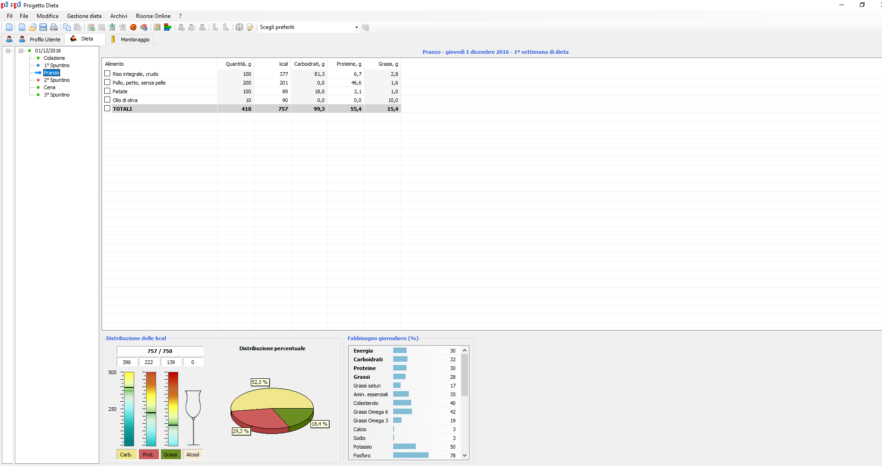Screen dimensions: 882x467
Task: Tick the Pollo, petto, senza pelle checkbox
Action: [x=107, y=82]
